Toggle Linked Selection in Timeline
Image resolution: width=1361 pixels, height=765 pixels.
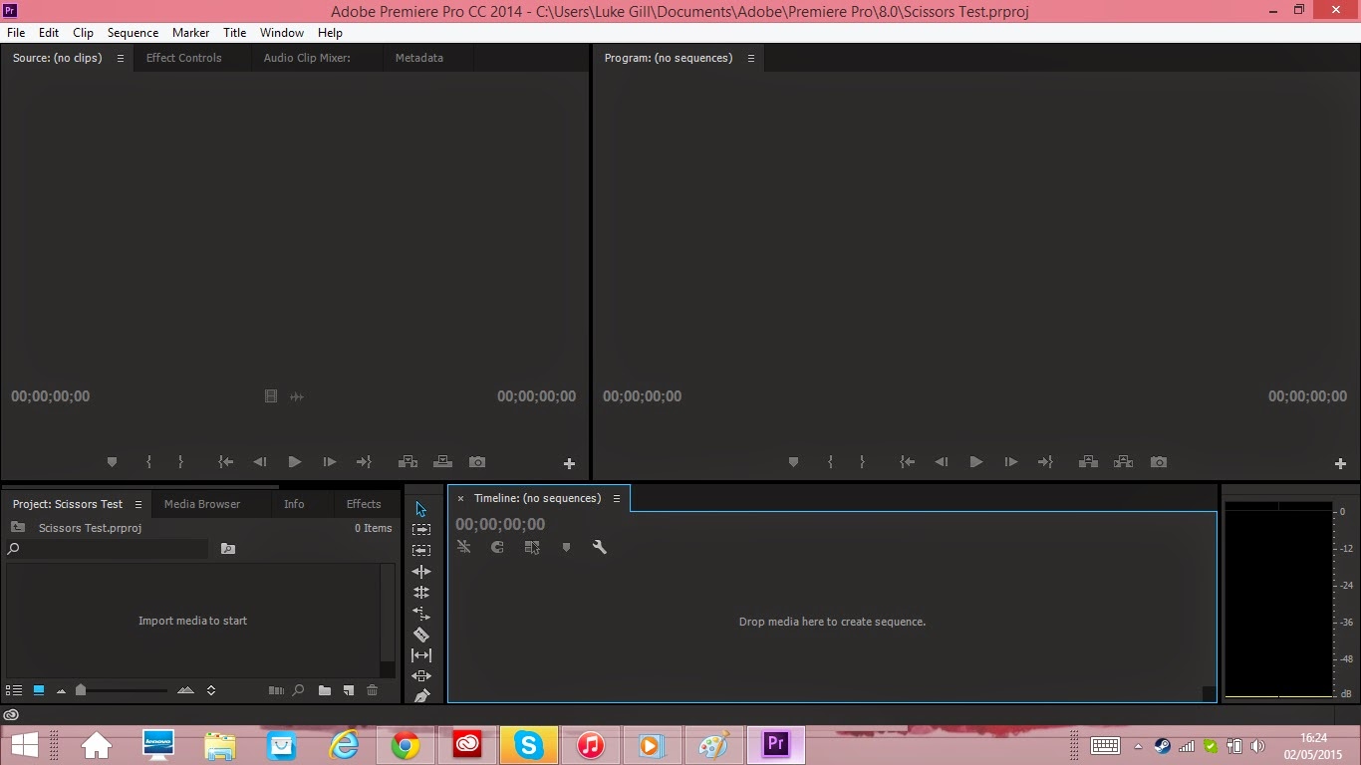pyautogui.click(x=532, y=547)
